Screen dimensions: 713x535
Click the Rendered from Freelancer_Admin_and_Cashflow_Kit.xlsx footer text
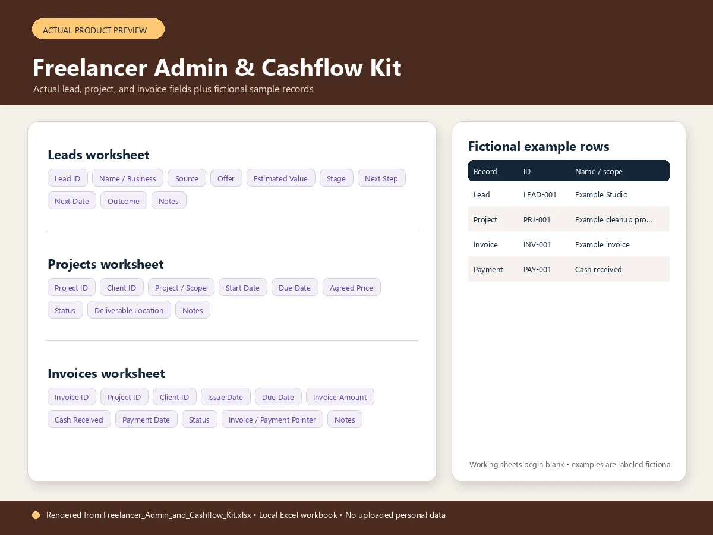246,515
